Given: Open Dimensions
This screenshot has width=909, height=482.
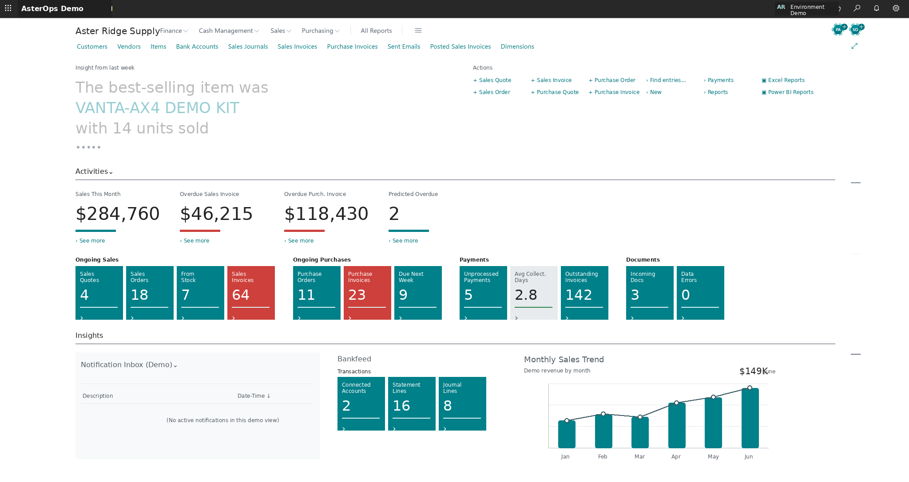Looking at the screenshot, I should coord(517,47).
